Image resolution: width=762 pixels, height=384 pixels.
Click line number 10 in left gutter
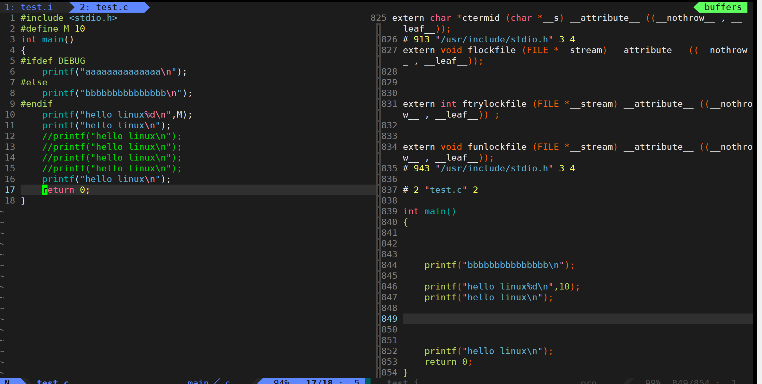[10, 115]
